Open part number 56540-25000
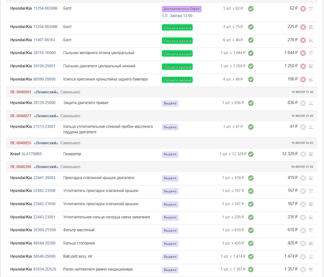This screenshot has height=277, width=324. point(44,256)
